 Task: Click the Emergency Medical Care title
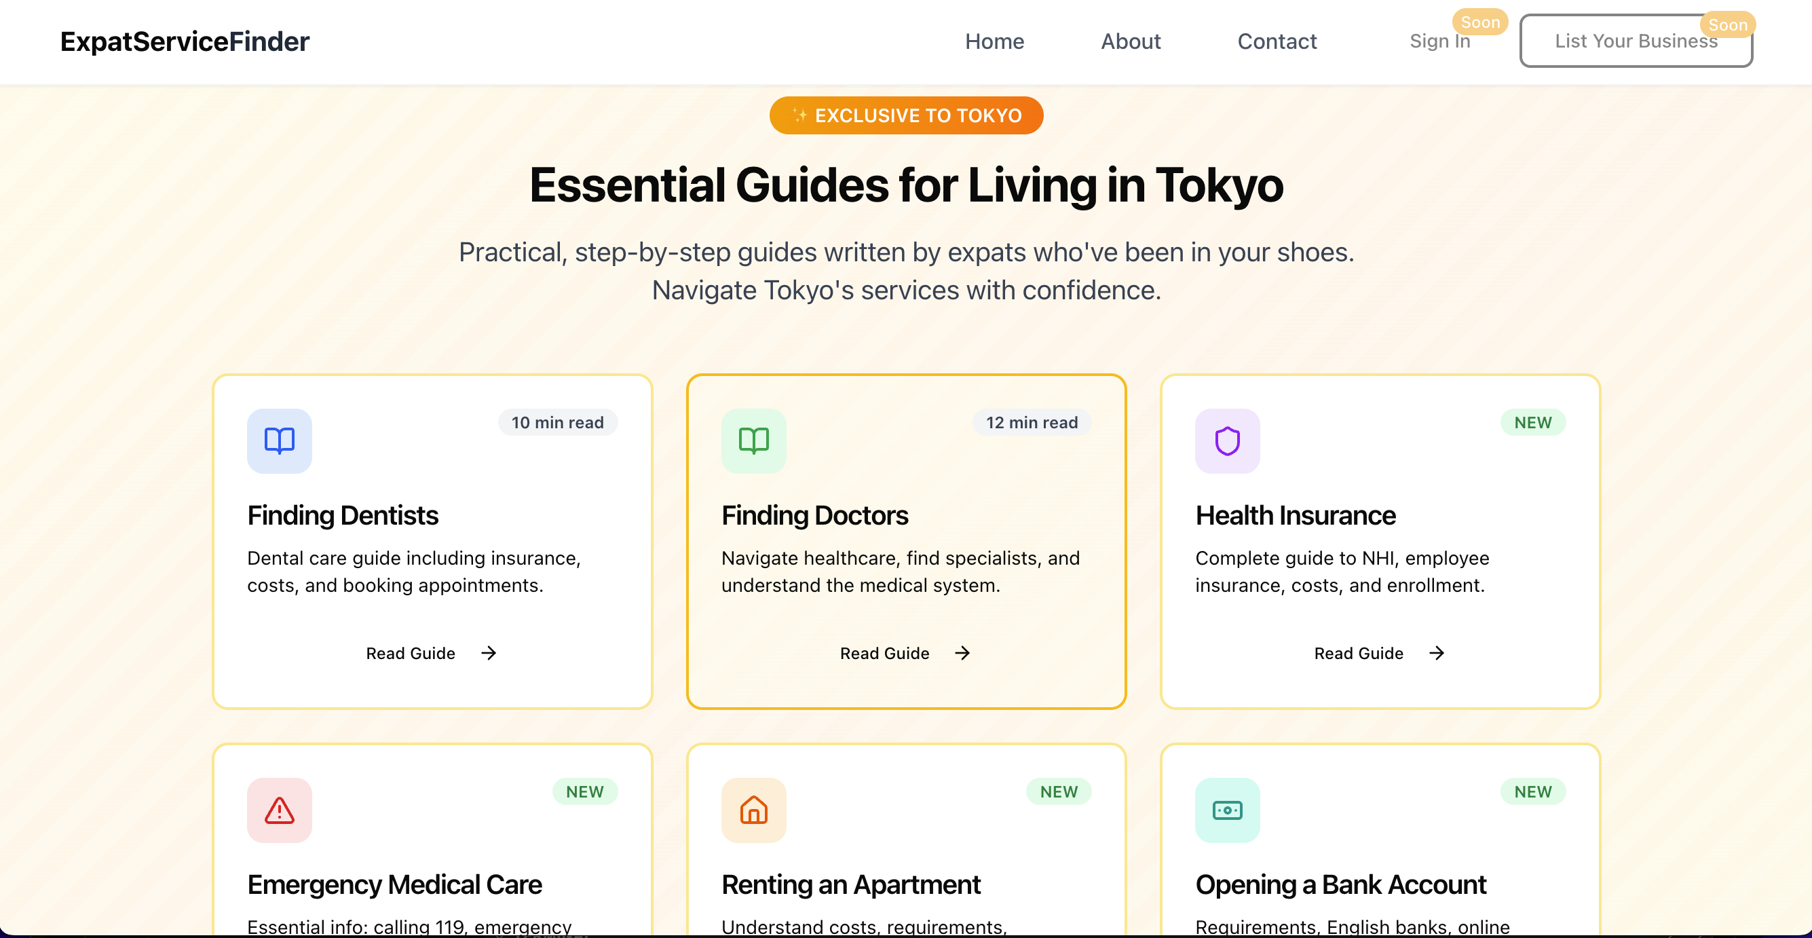click(394, 885)
